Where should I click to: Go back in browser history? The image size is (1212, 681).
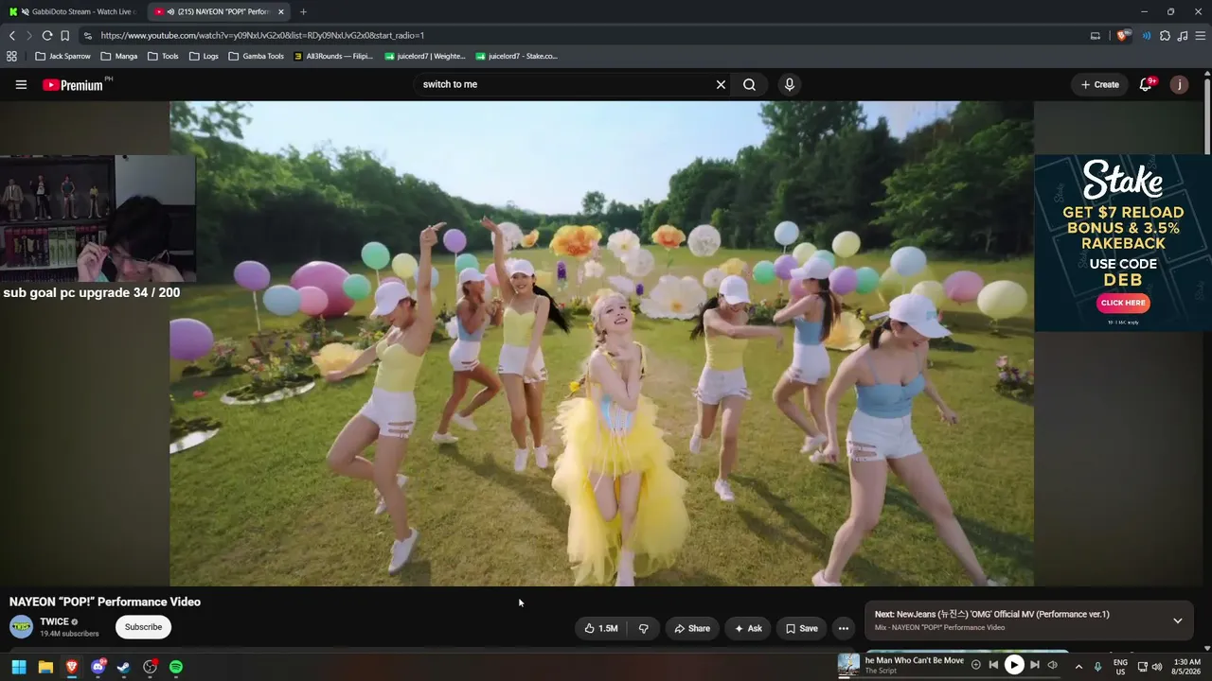pos(12,36)
